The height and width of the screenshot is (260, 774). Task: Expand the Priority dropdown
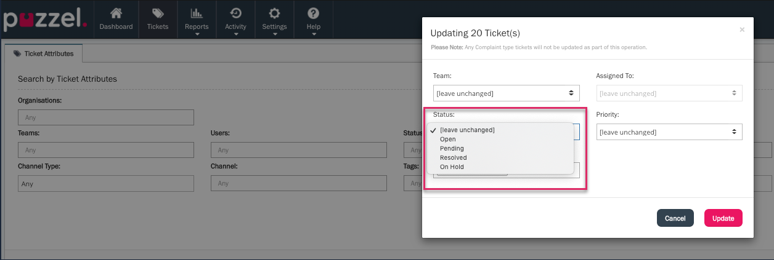669,132
